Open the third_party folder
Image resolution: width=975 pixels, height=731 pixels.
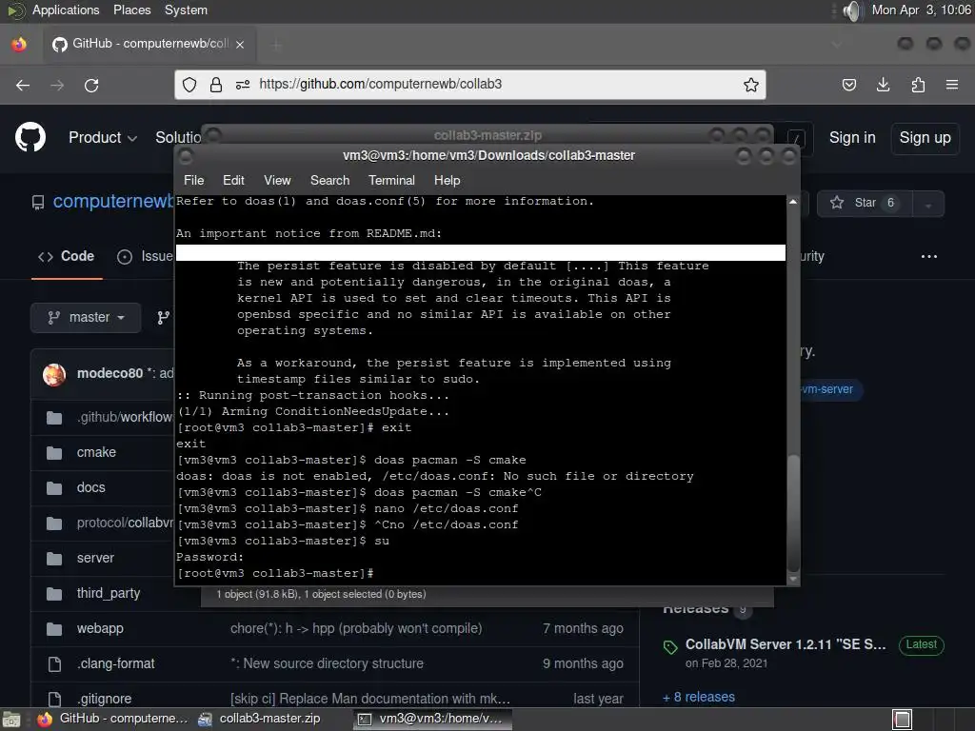tap(109, 594)
